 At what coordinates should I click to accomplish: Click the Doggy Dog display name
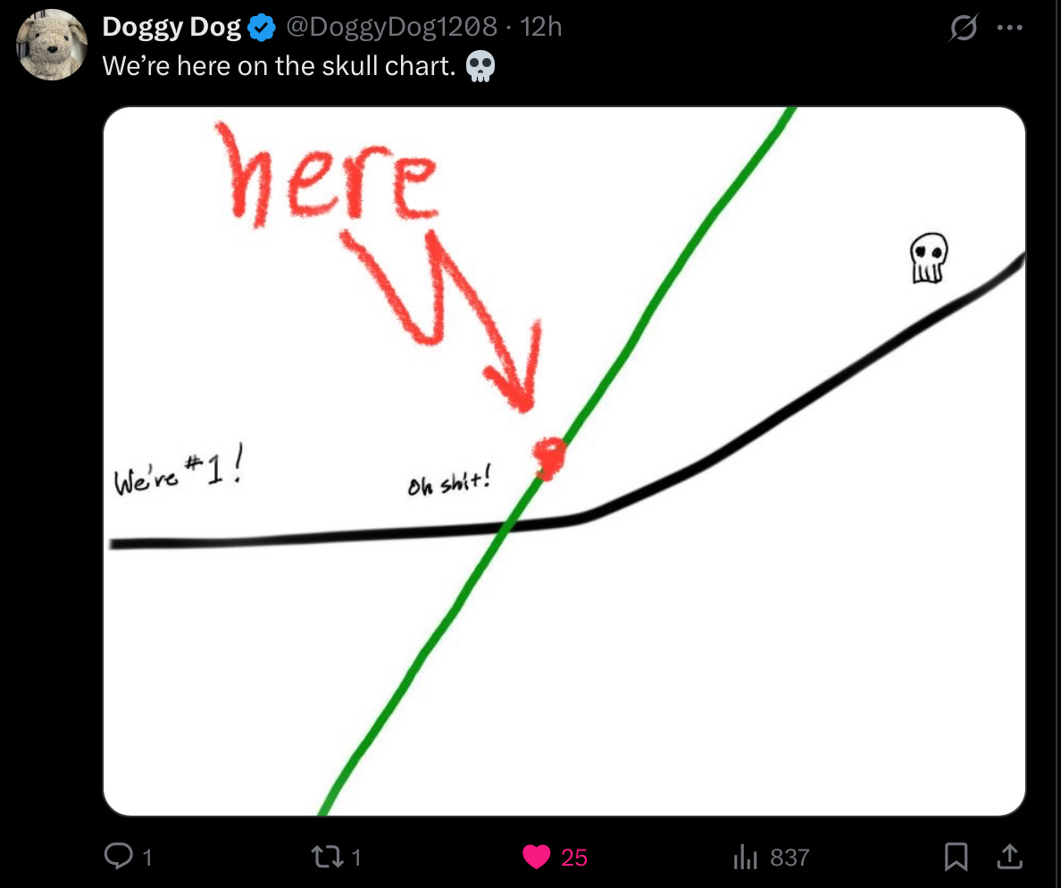171,27
